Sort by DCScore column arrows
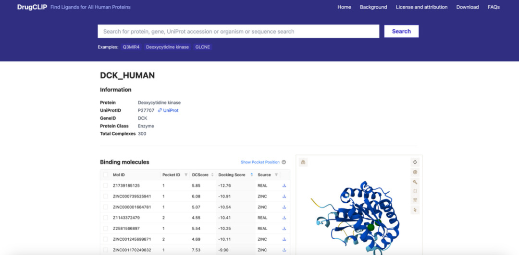The width and height of the screenshot is (519, 255). (x=212, y=175)
